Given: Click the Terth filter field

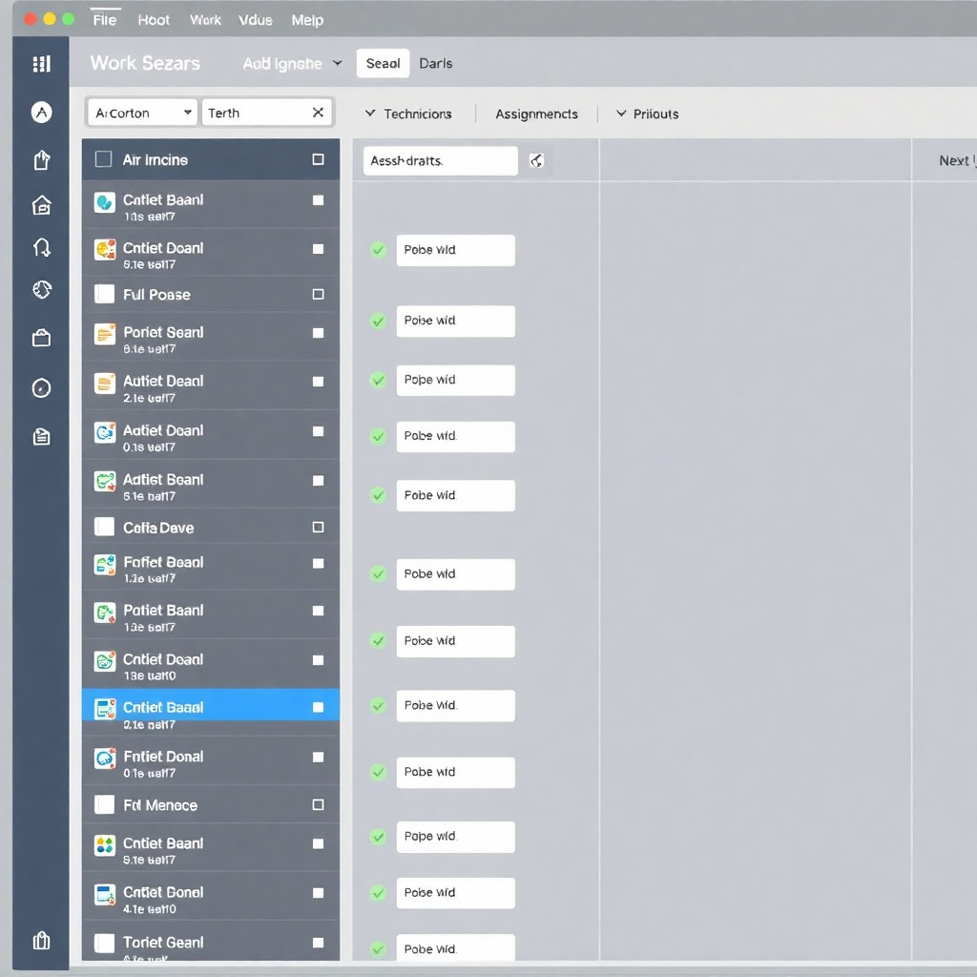Looking at the screenshot, I should tap(267, 113).
